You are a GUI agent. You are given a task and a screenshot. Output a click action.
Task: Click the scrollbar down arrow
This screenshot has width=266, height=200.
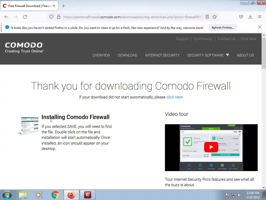click(264, 187)
